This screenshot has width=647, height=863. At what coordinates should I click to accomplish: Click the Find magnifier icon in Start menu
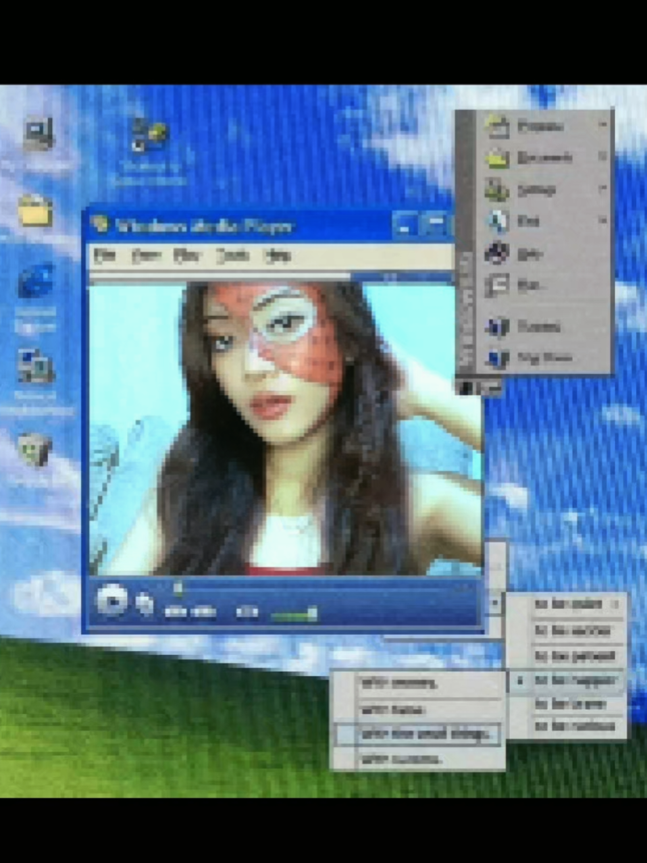(498, 221)
